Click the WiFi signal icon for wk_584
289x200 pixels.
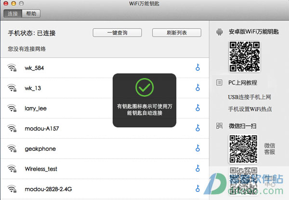tap(12, 67)
